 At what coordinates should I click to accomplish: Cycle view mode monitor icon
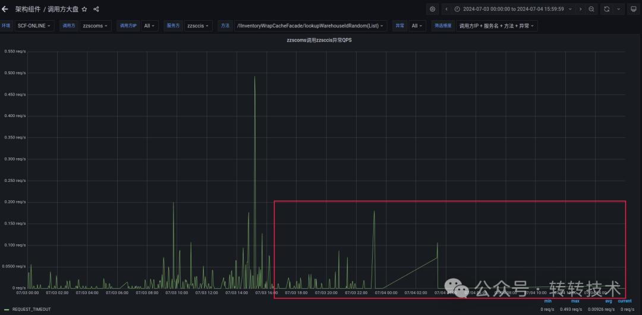[634, 9]
